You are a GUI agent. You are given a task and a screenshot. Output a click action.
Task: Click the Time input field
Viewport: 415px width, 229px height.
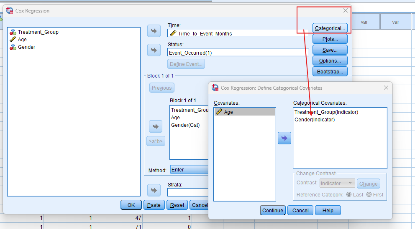238,33
